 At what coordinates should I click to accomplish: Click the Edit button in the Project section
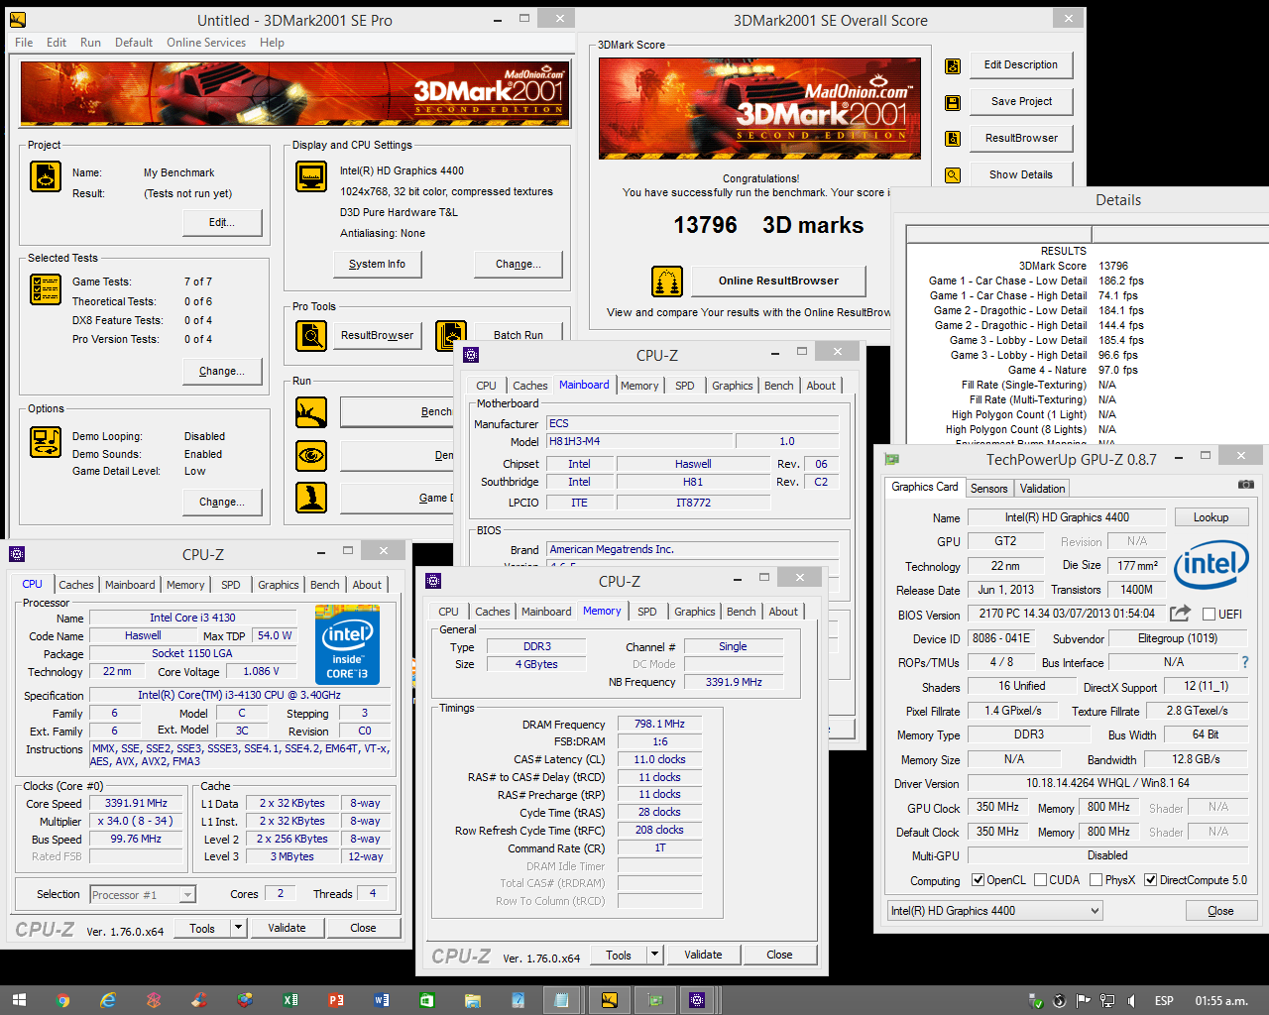pos(222,223)
